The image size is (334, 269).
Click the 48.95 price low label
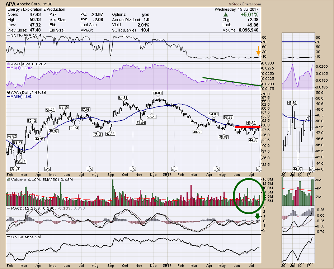pos(54,131)
